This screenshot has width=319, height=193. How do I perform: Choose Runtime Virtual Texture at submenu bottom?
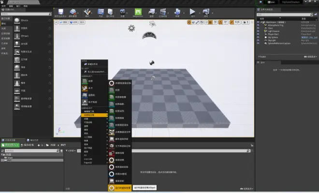[120, 188]
